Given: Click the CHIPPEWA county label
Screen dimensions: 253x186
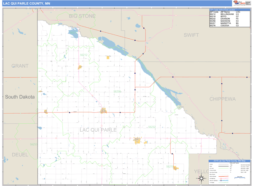Looking at the screenshot, I should [222, 99].
